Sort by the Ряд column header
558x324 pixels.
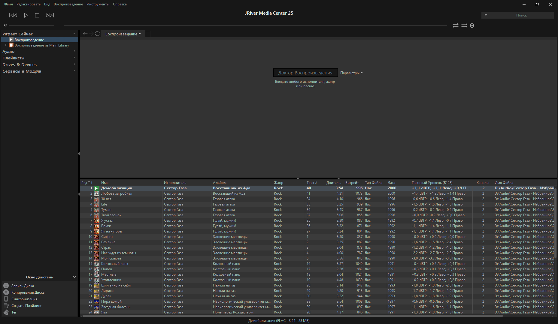[x=87, y=182]
